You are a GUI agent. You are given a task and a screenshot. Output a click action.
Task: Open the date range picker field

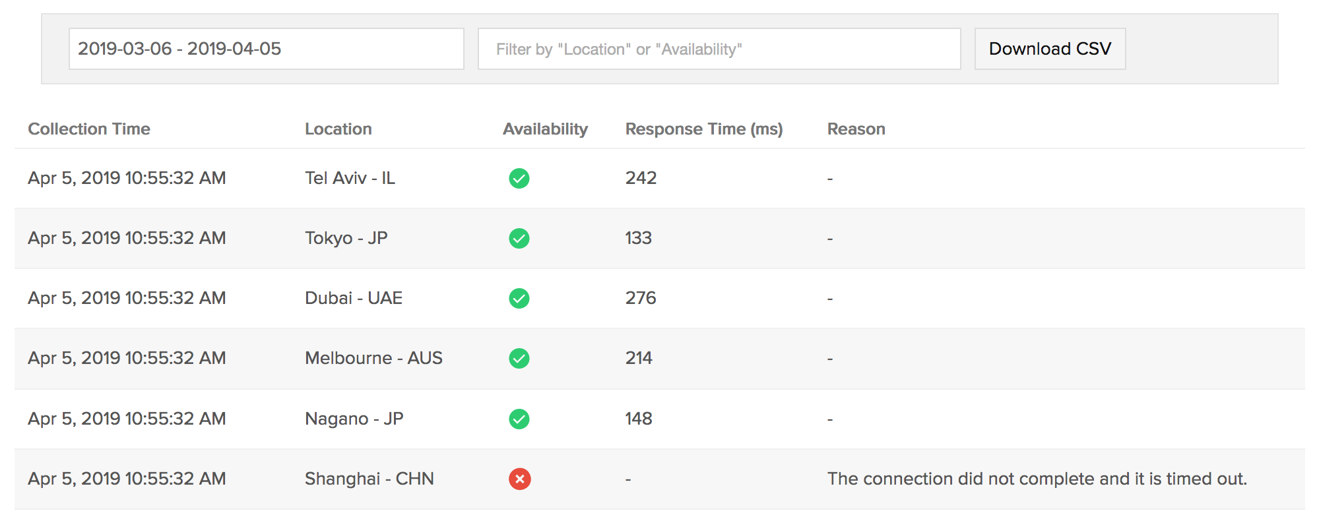click(x=266, y=49)
